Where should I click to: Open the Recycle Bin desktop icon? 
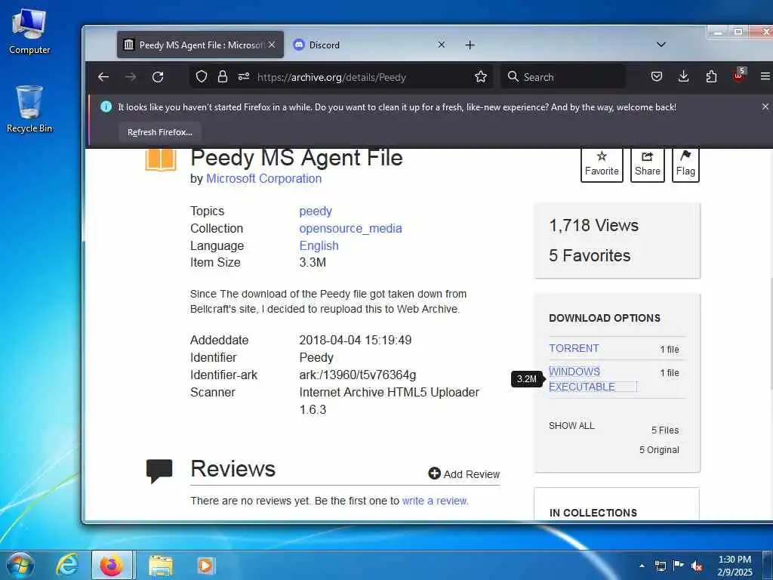tap(29, 109)
